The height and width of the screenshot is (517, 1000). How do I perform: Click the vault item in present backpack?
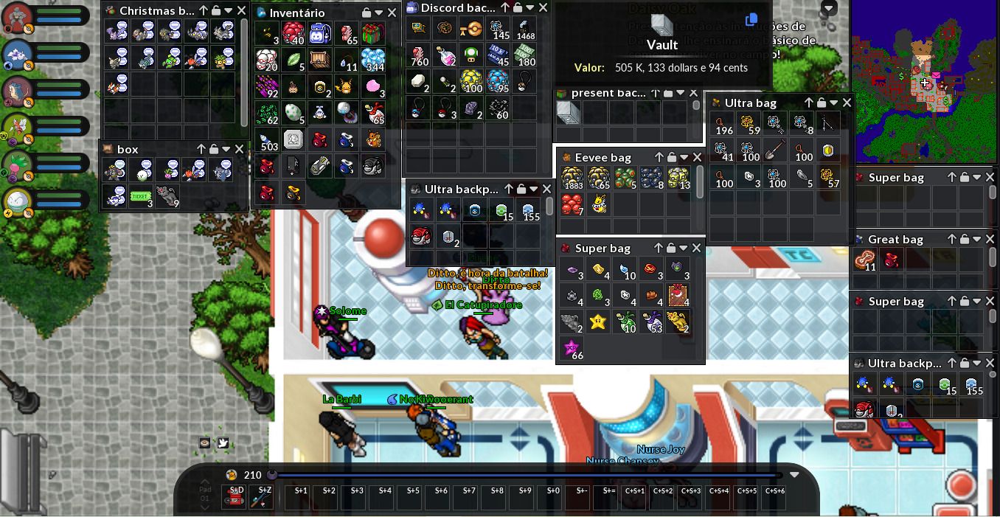tap(569, 113)
